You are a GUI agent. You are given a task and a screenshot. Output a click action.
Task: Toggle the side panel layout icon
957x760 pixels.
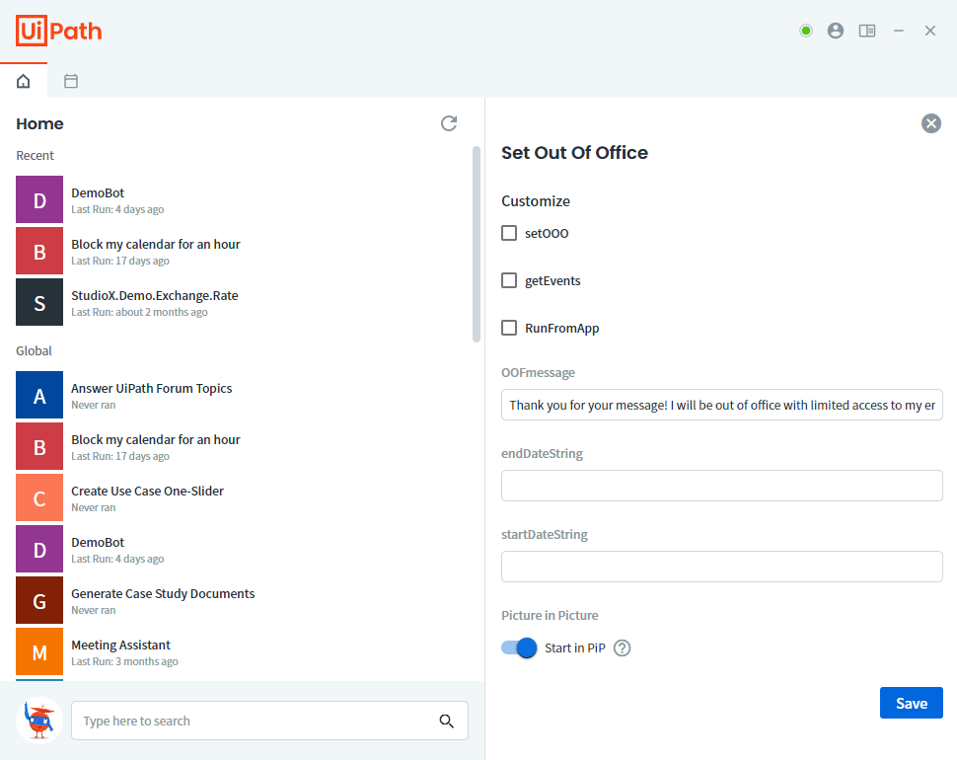point(866,31)
